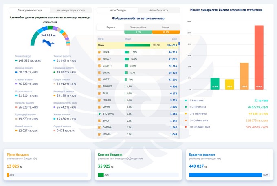
Task: Click the Номи column header
Action: click(101, 38)
